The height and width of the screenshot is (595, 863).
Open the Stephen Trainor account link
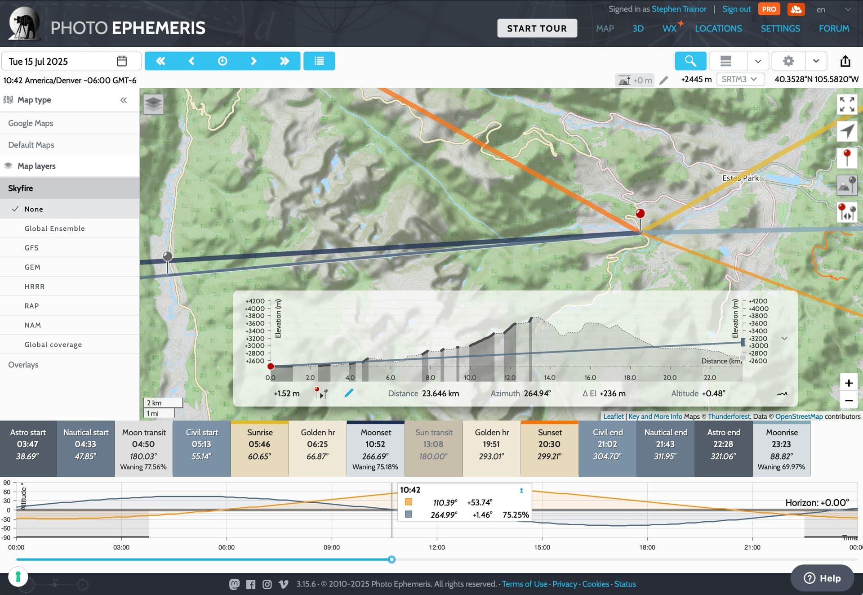pyautogui.click(x=679, y=9)
